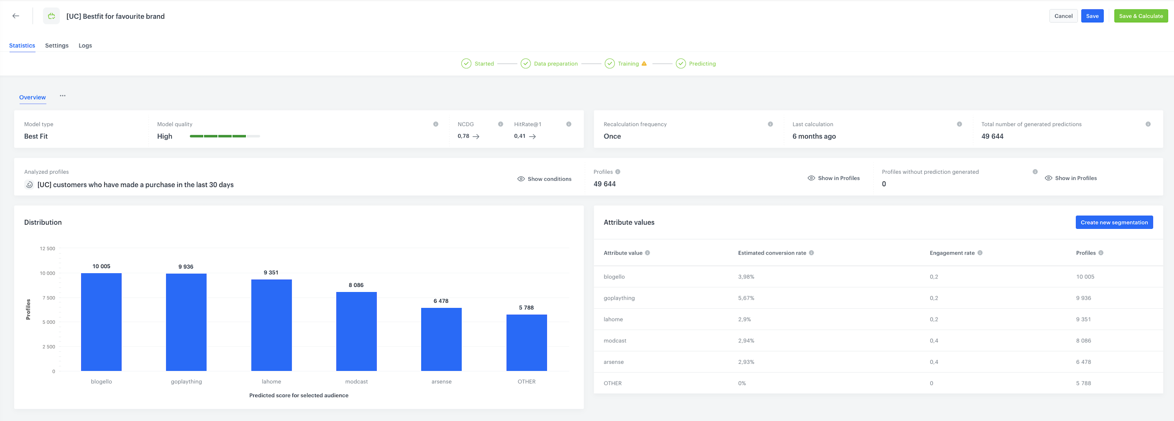Click the Model quality progress bar
The height and width of the screenshot is (421, 1174).
tap(225, 136)
